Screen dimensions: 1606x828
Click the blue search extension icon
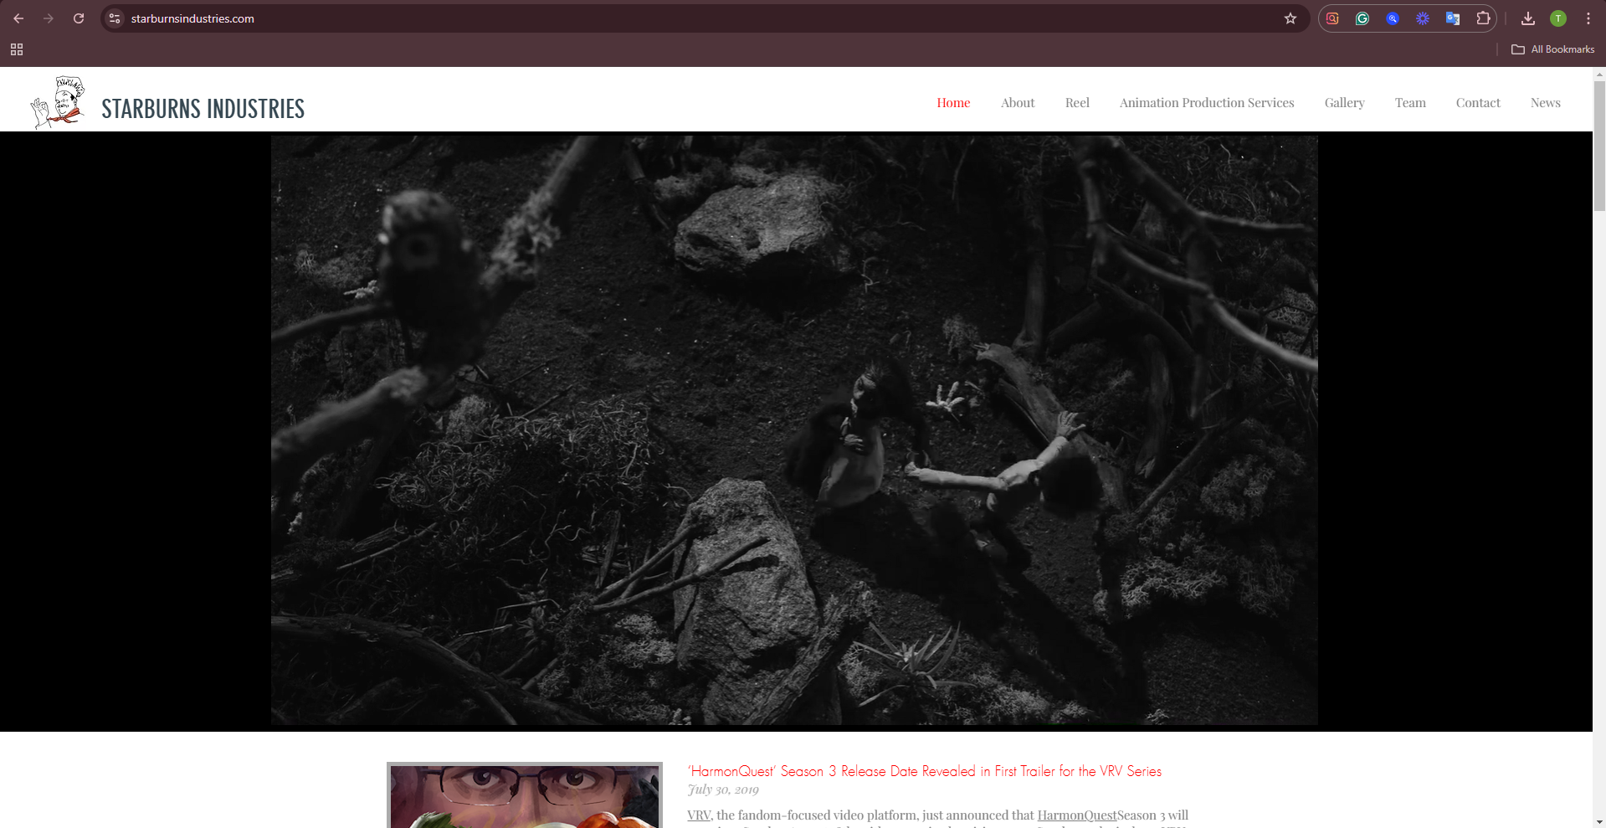[1393, 18]
